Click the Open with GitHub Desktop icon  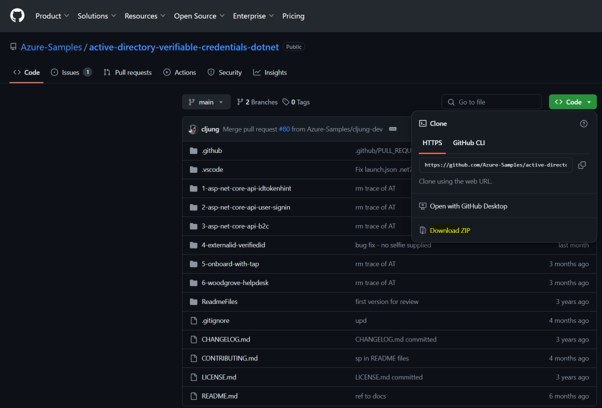point(423,206)
